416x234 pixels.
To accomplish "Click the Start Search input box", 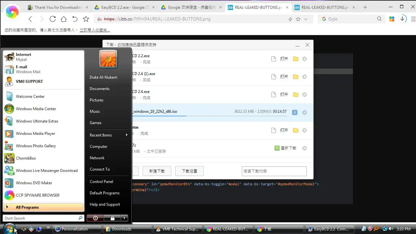I will [x=44, y=218].
